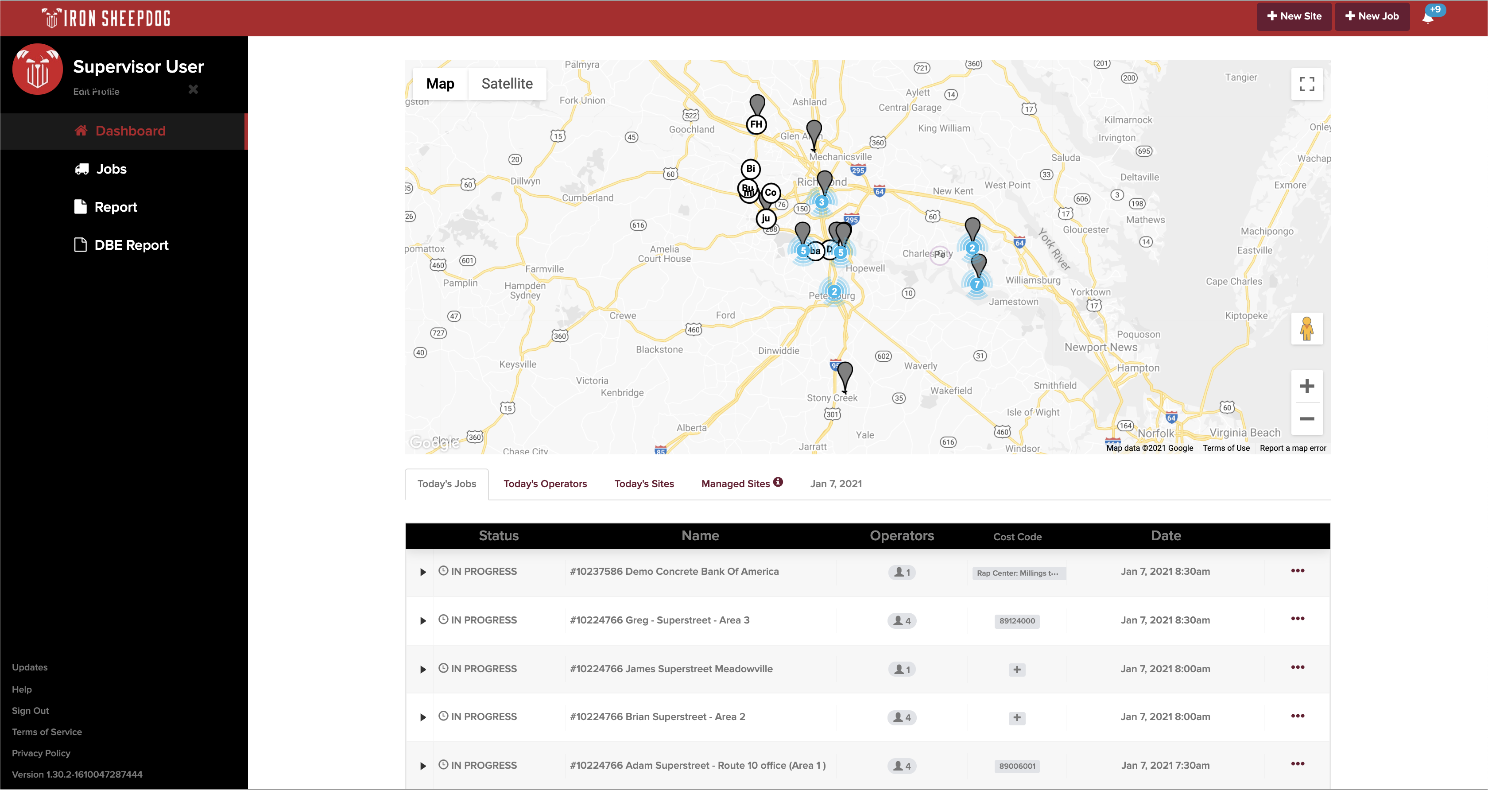The image size is (1488, 790).
Task: Open the notifications bell icon
Action: (x=1428, y=17)
